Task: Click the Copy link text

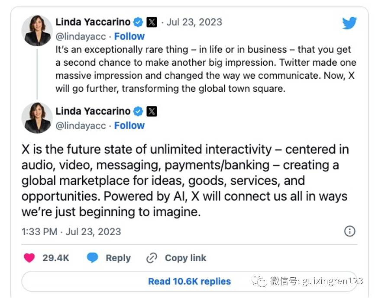Action: pyautogui.click(x=185, y=258)
